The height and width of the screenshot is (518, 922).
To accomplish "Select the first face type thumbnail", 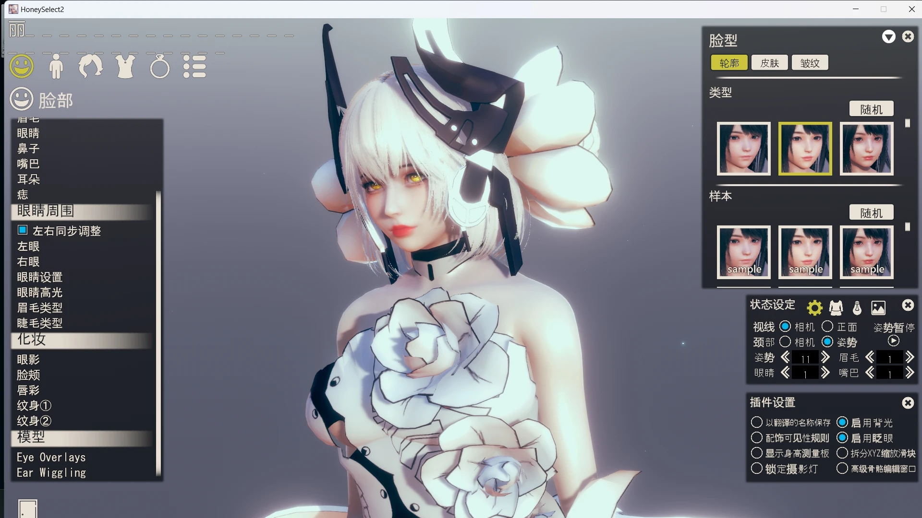I will [743, 149].
